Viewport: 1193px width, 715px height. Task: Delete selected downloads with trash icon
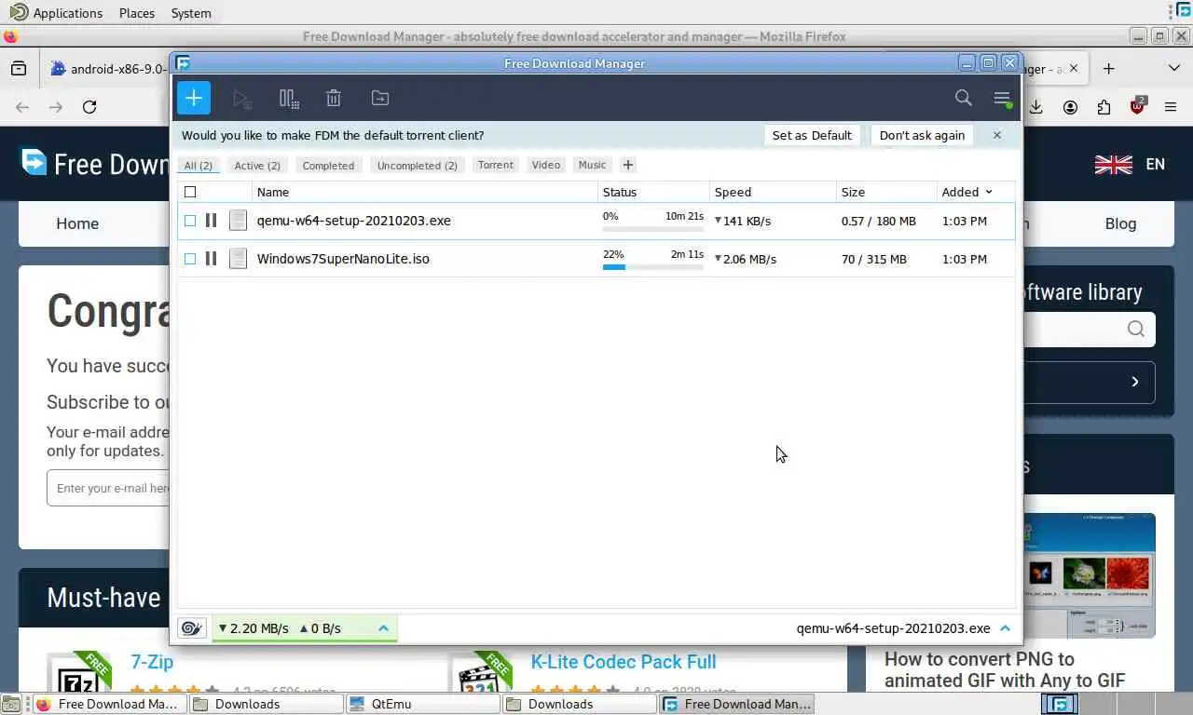click(334, 98)
